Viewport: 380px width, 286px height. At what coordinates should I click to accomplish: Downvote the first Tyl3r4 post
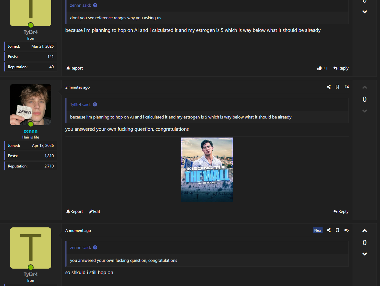coord(365,12)
